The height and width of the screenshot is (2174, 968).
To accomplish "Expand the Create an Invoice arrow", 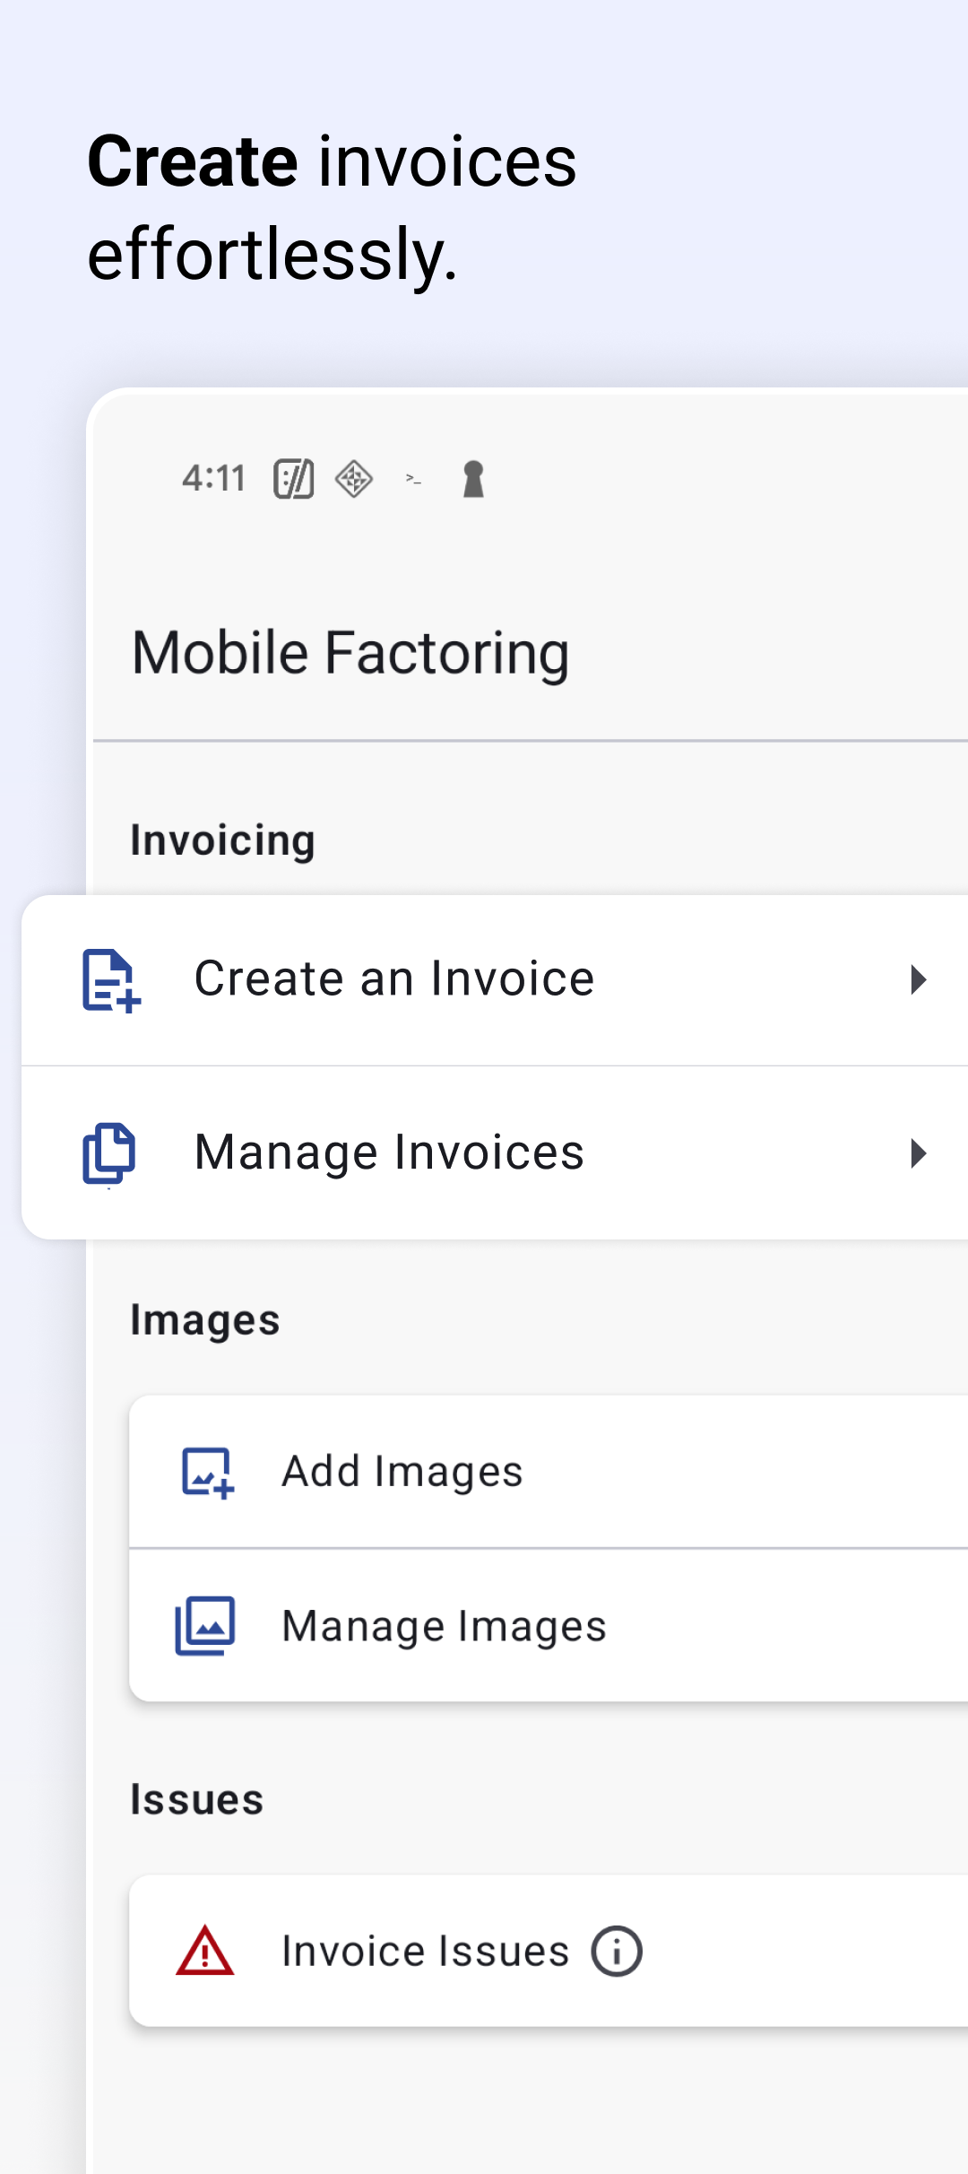I will click(919, 979).
